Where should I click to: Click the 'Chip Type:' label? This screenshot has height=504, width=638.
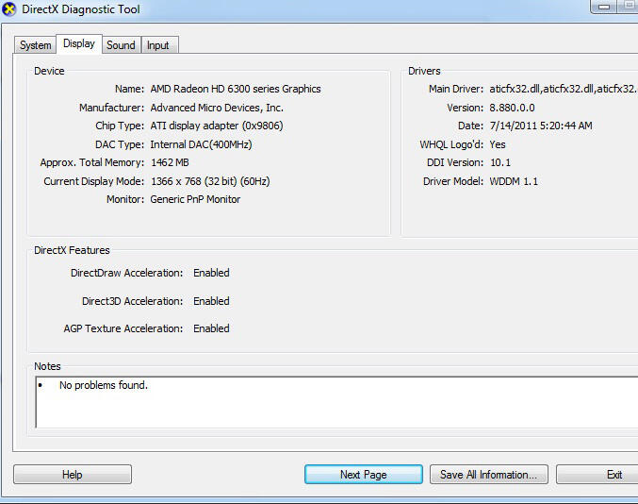120,126
